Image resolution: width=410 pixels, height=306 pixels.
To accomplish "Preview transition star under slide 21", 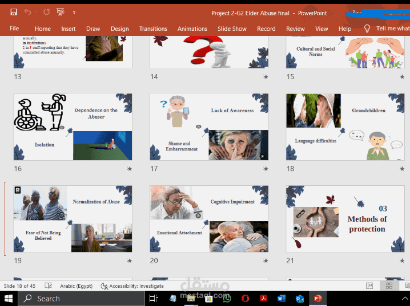I will 402,260.
